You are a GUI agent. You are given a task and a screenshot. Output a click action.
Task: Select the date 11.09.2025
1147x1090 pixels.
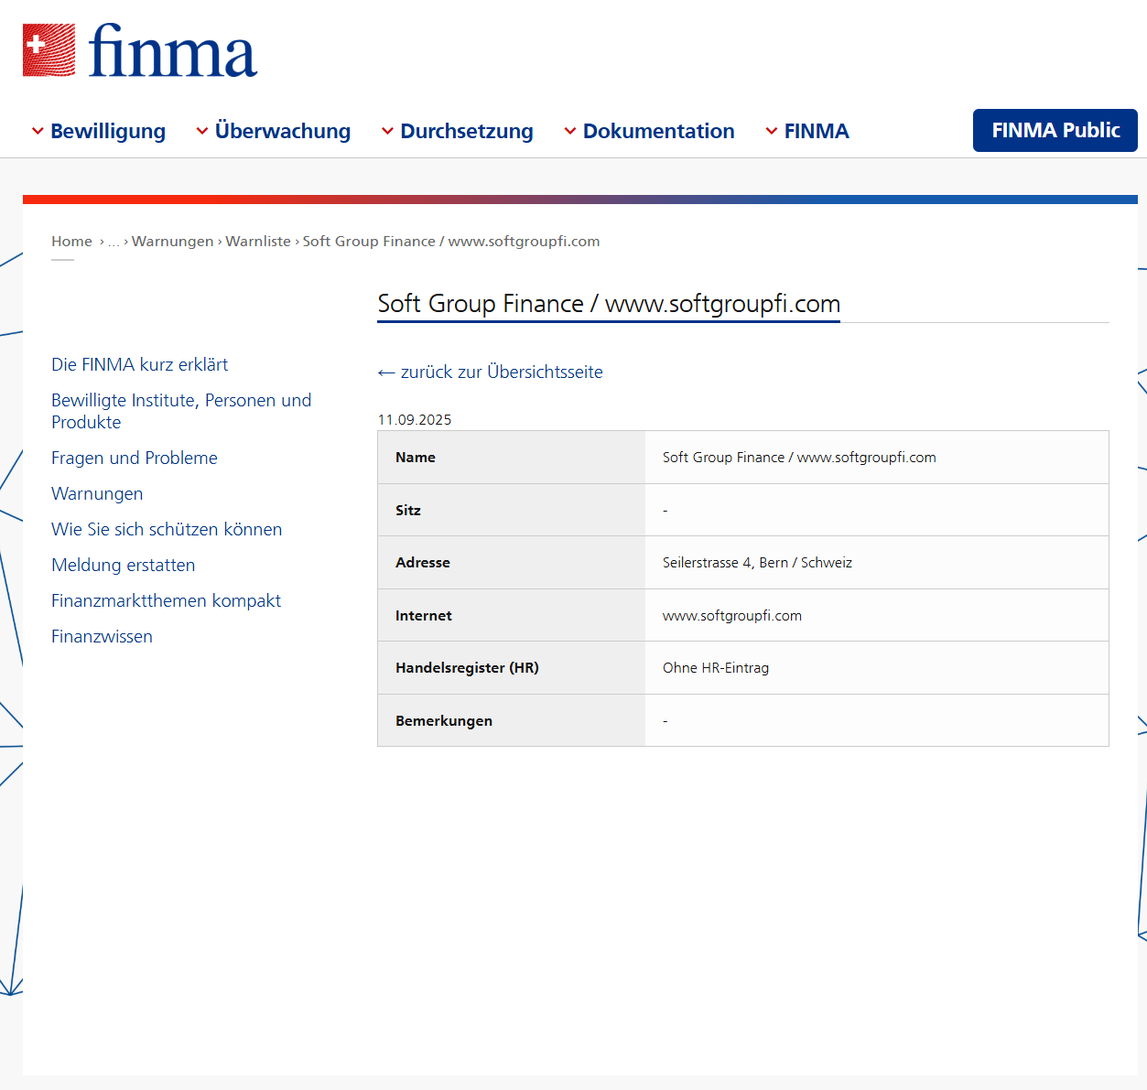(x=415, y=420)
